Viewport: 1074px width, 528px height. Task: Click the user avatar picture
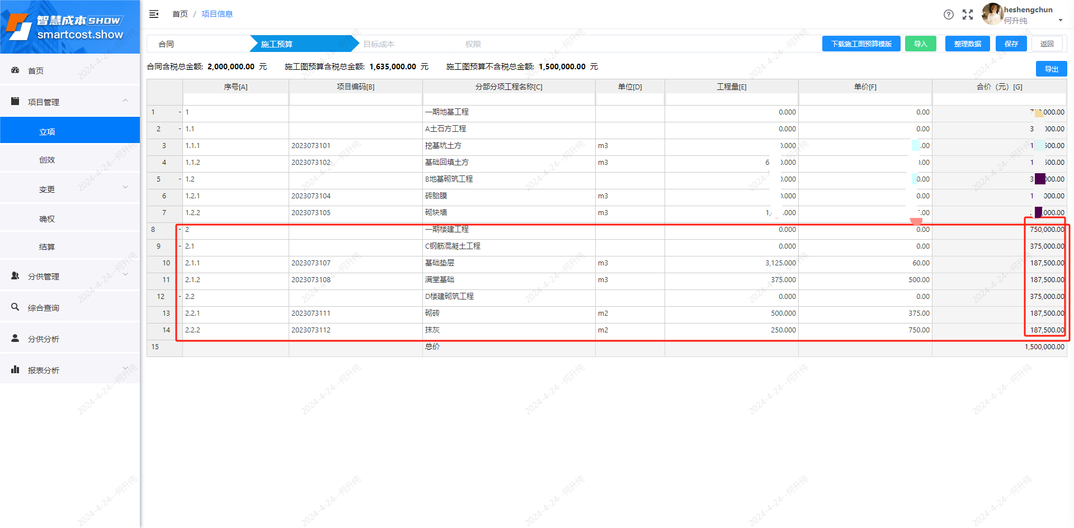[x=992, y=14]
